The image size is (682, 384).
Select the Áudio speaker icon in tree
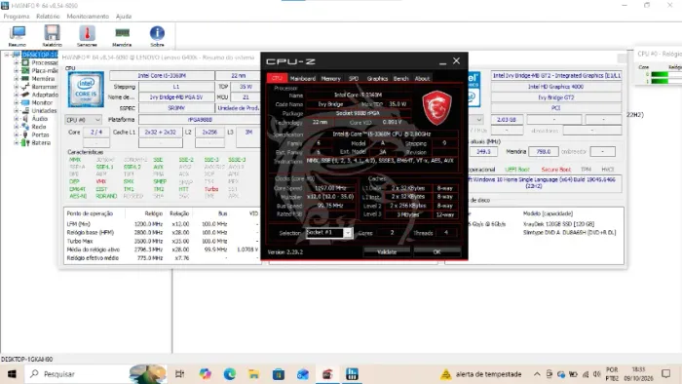click(25, 118)
